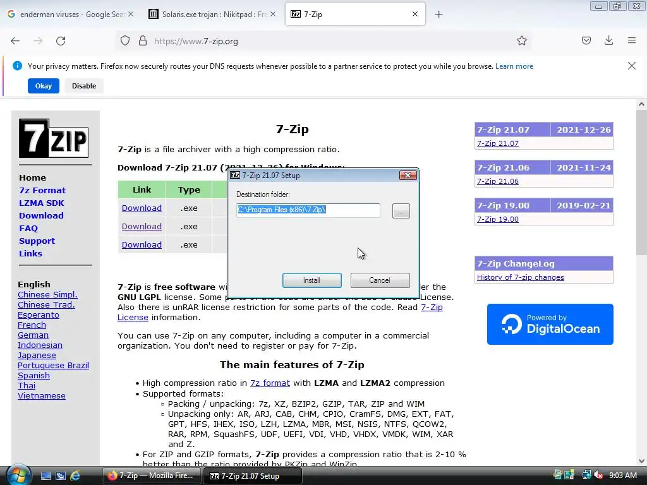Image resolution: width=647 pixels, height=485 pixels.
Task: Open the FAQ sidebar link
Action: tap(28, 228)
